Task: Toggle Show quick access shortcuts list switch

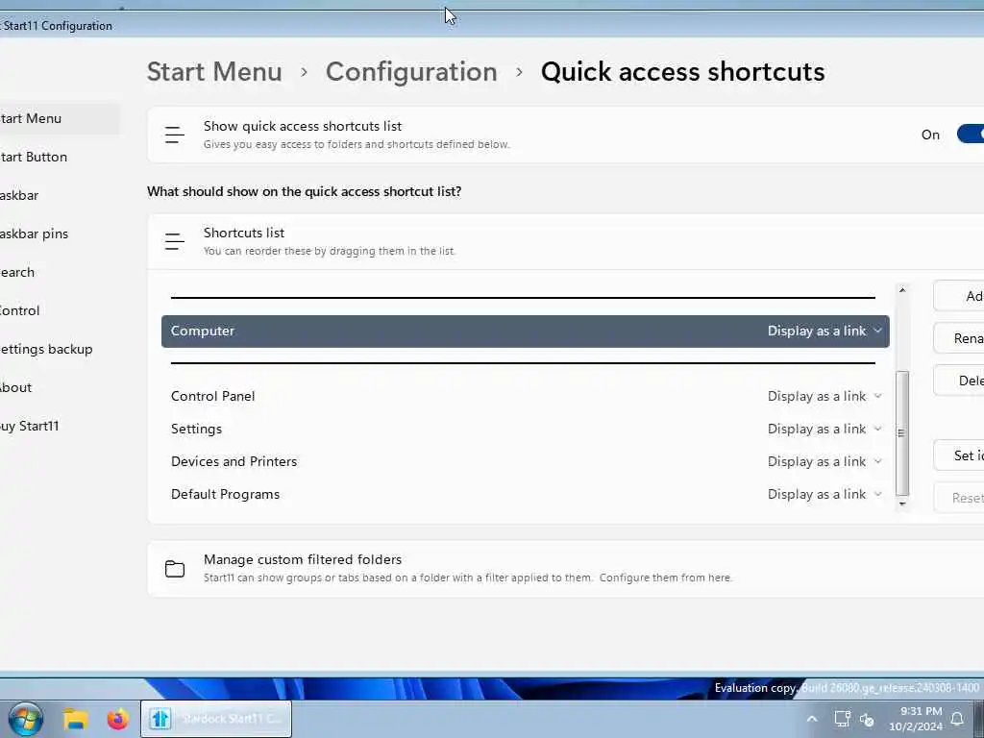Action: [x=971, y=135]
